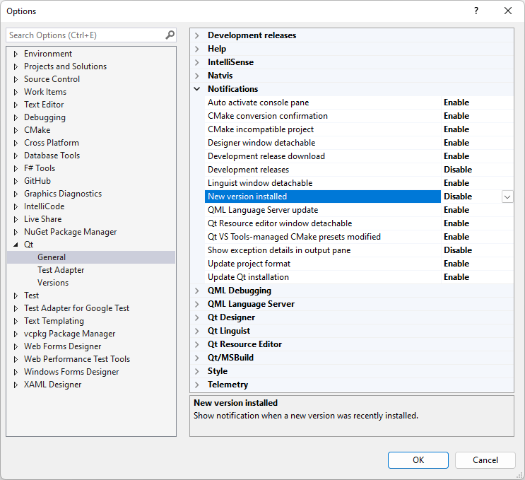Screen dimensions: 525x480
Task: Expand the Development releases category
Action: tap(197, 35)
